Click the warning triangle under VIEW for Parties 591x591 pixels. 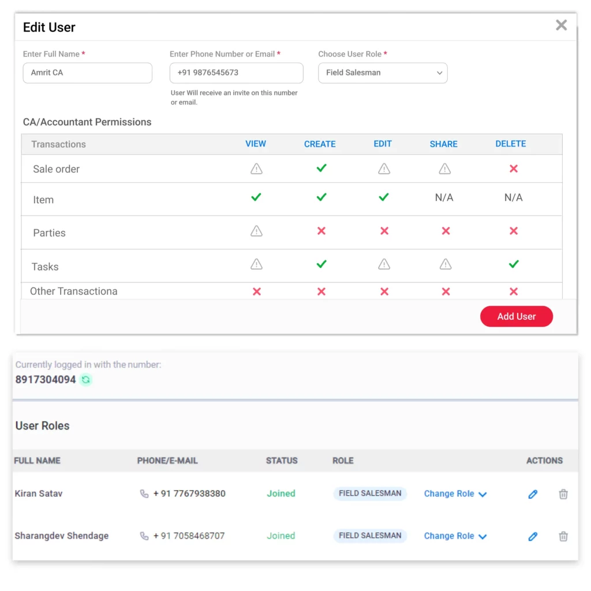click(256, 231)
